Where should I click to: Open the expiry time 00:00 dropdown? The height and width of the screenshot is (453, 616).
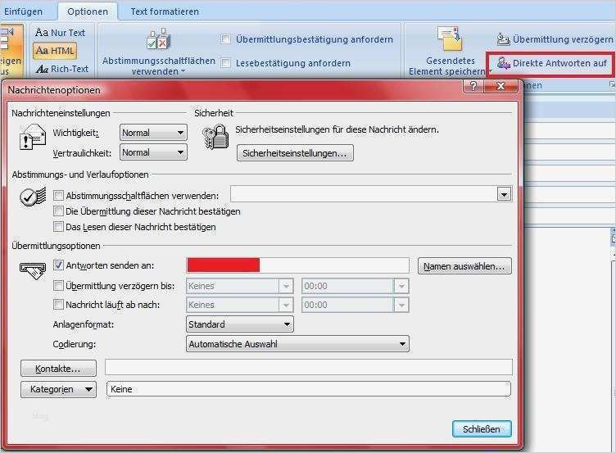[x=401, y=305]
